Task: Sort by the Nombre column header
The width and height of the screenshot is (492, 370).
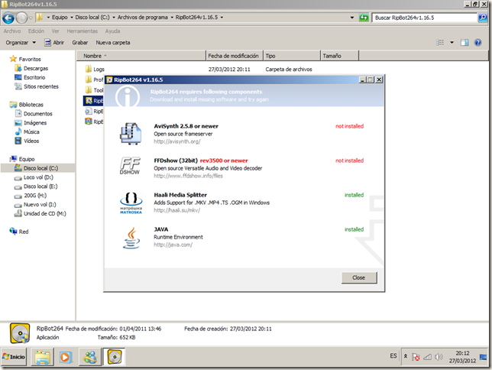Action: tap(141, 56)
